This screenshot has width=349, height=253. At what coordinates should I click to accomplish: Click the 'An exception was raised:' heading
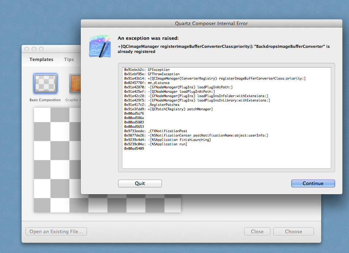click(x=148, y=38)
